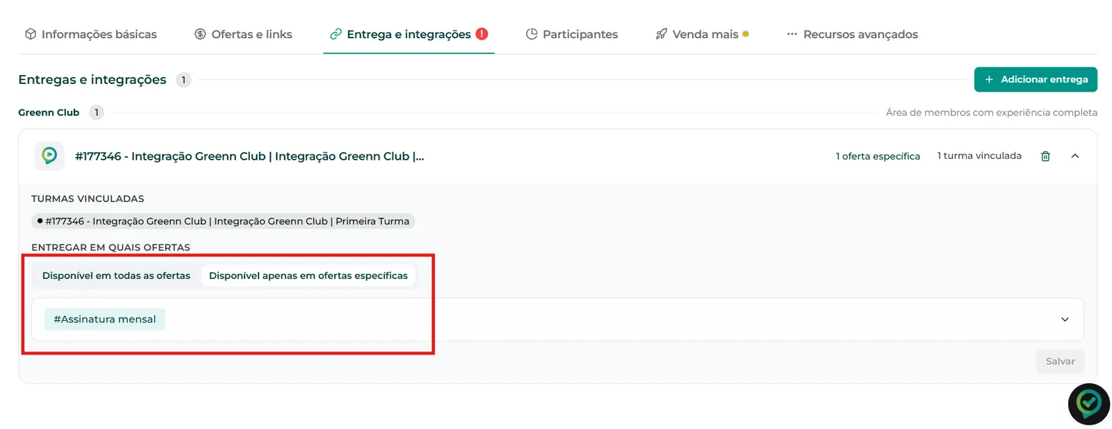Choose Disponível apenas em ofertas específicas
This screenshot has width=1112, height=429.
coord(309,276)
